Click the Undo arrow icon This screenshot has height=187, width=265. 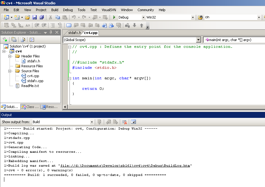pyautogui.click(x=74, y=17)
